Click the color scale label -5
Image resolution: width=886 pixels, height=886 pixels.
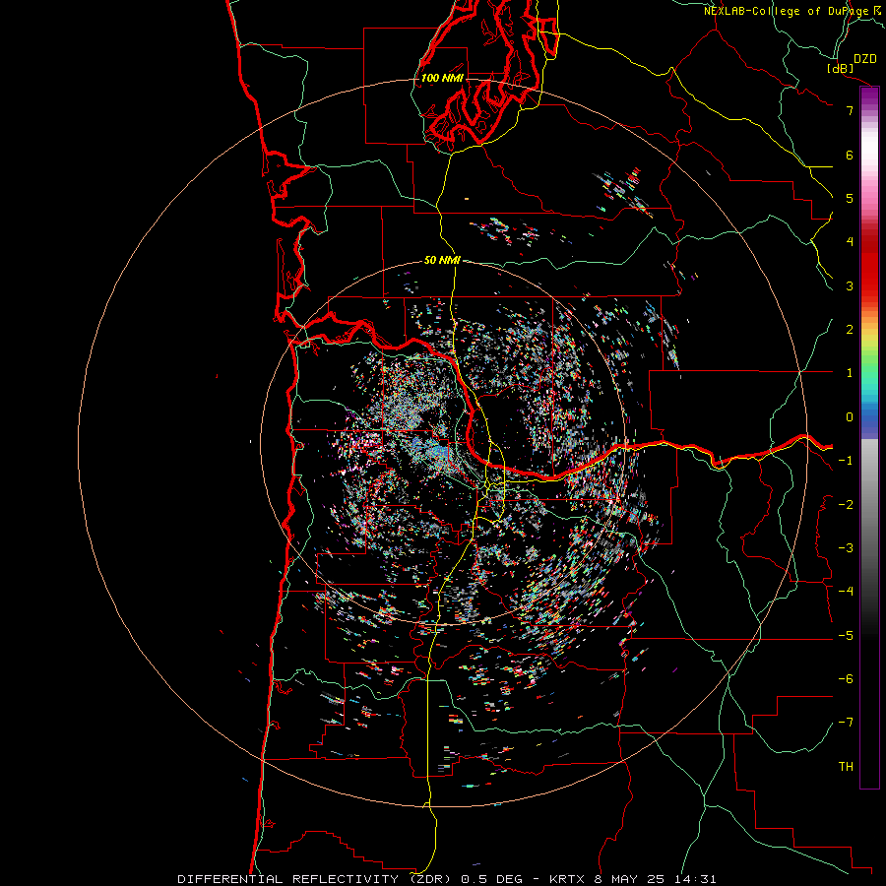click(846, 636)
